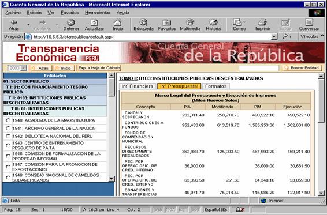Click Exp. a Hoja de Cálculo button
The height and width of the screenshot is (215, 327).
(99, 68)
